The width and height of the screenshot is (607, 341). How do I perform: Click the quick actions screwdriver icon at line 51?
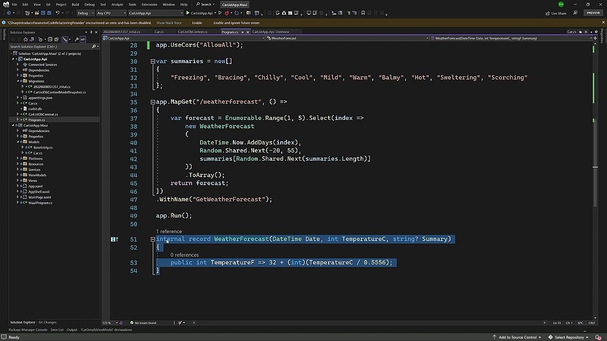click(114, 239)
